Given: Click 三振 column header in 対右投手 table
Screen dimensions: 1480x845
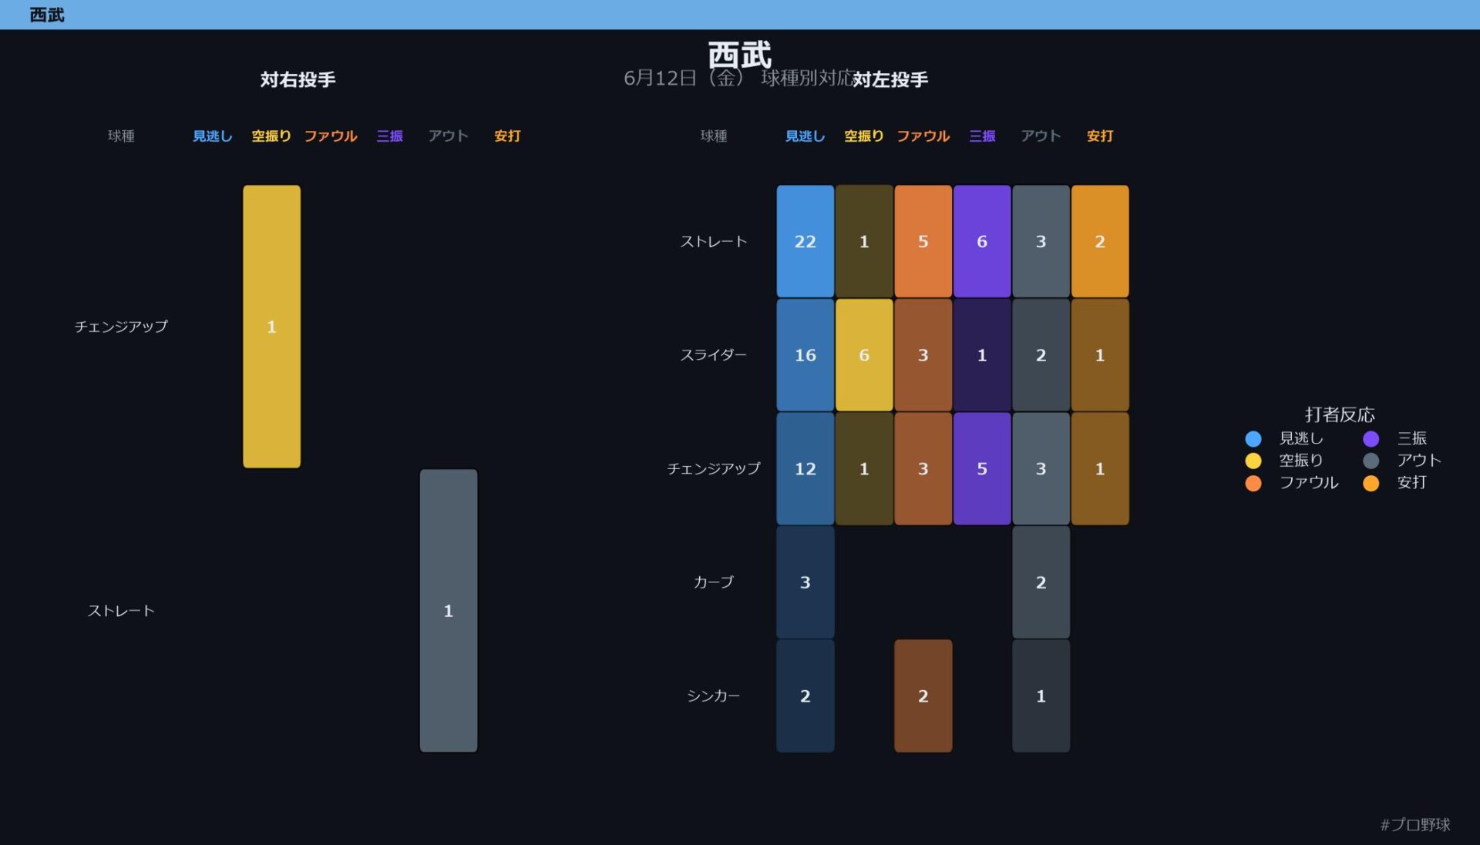Looking at the screenshot, I should coord(389,136).
